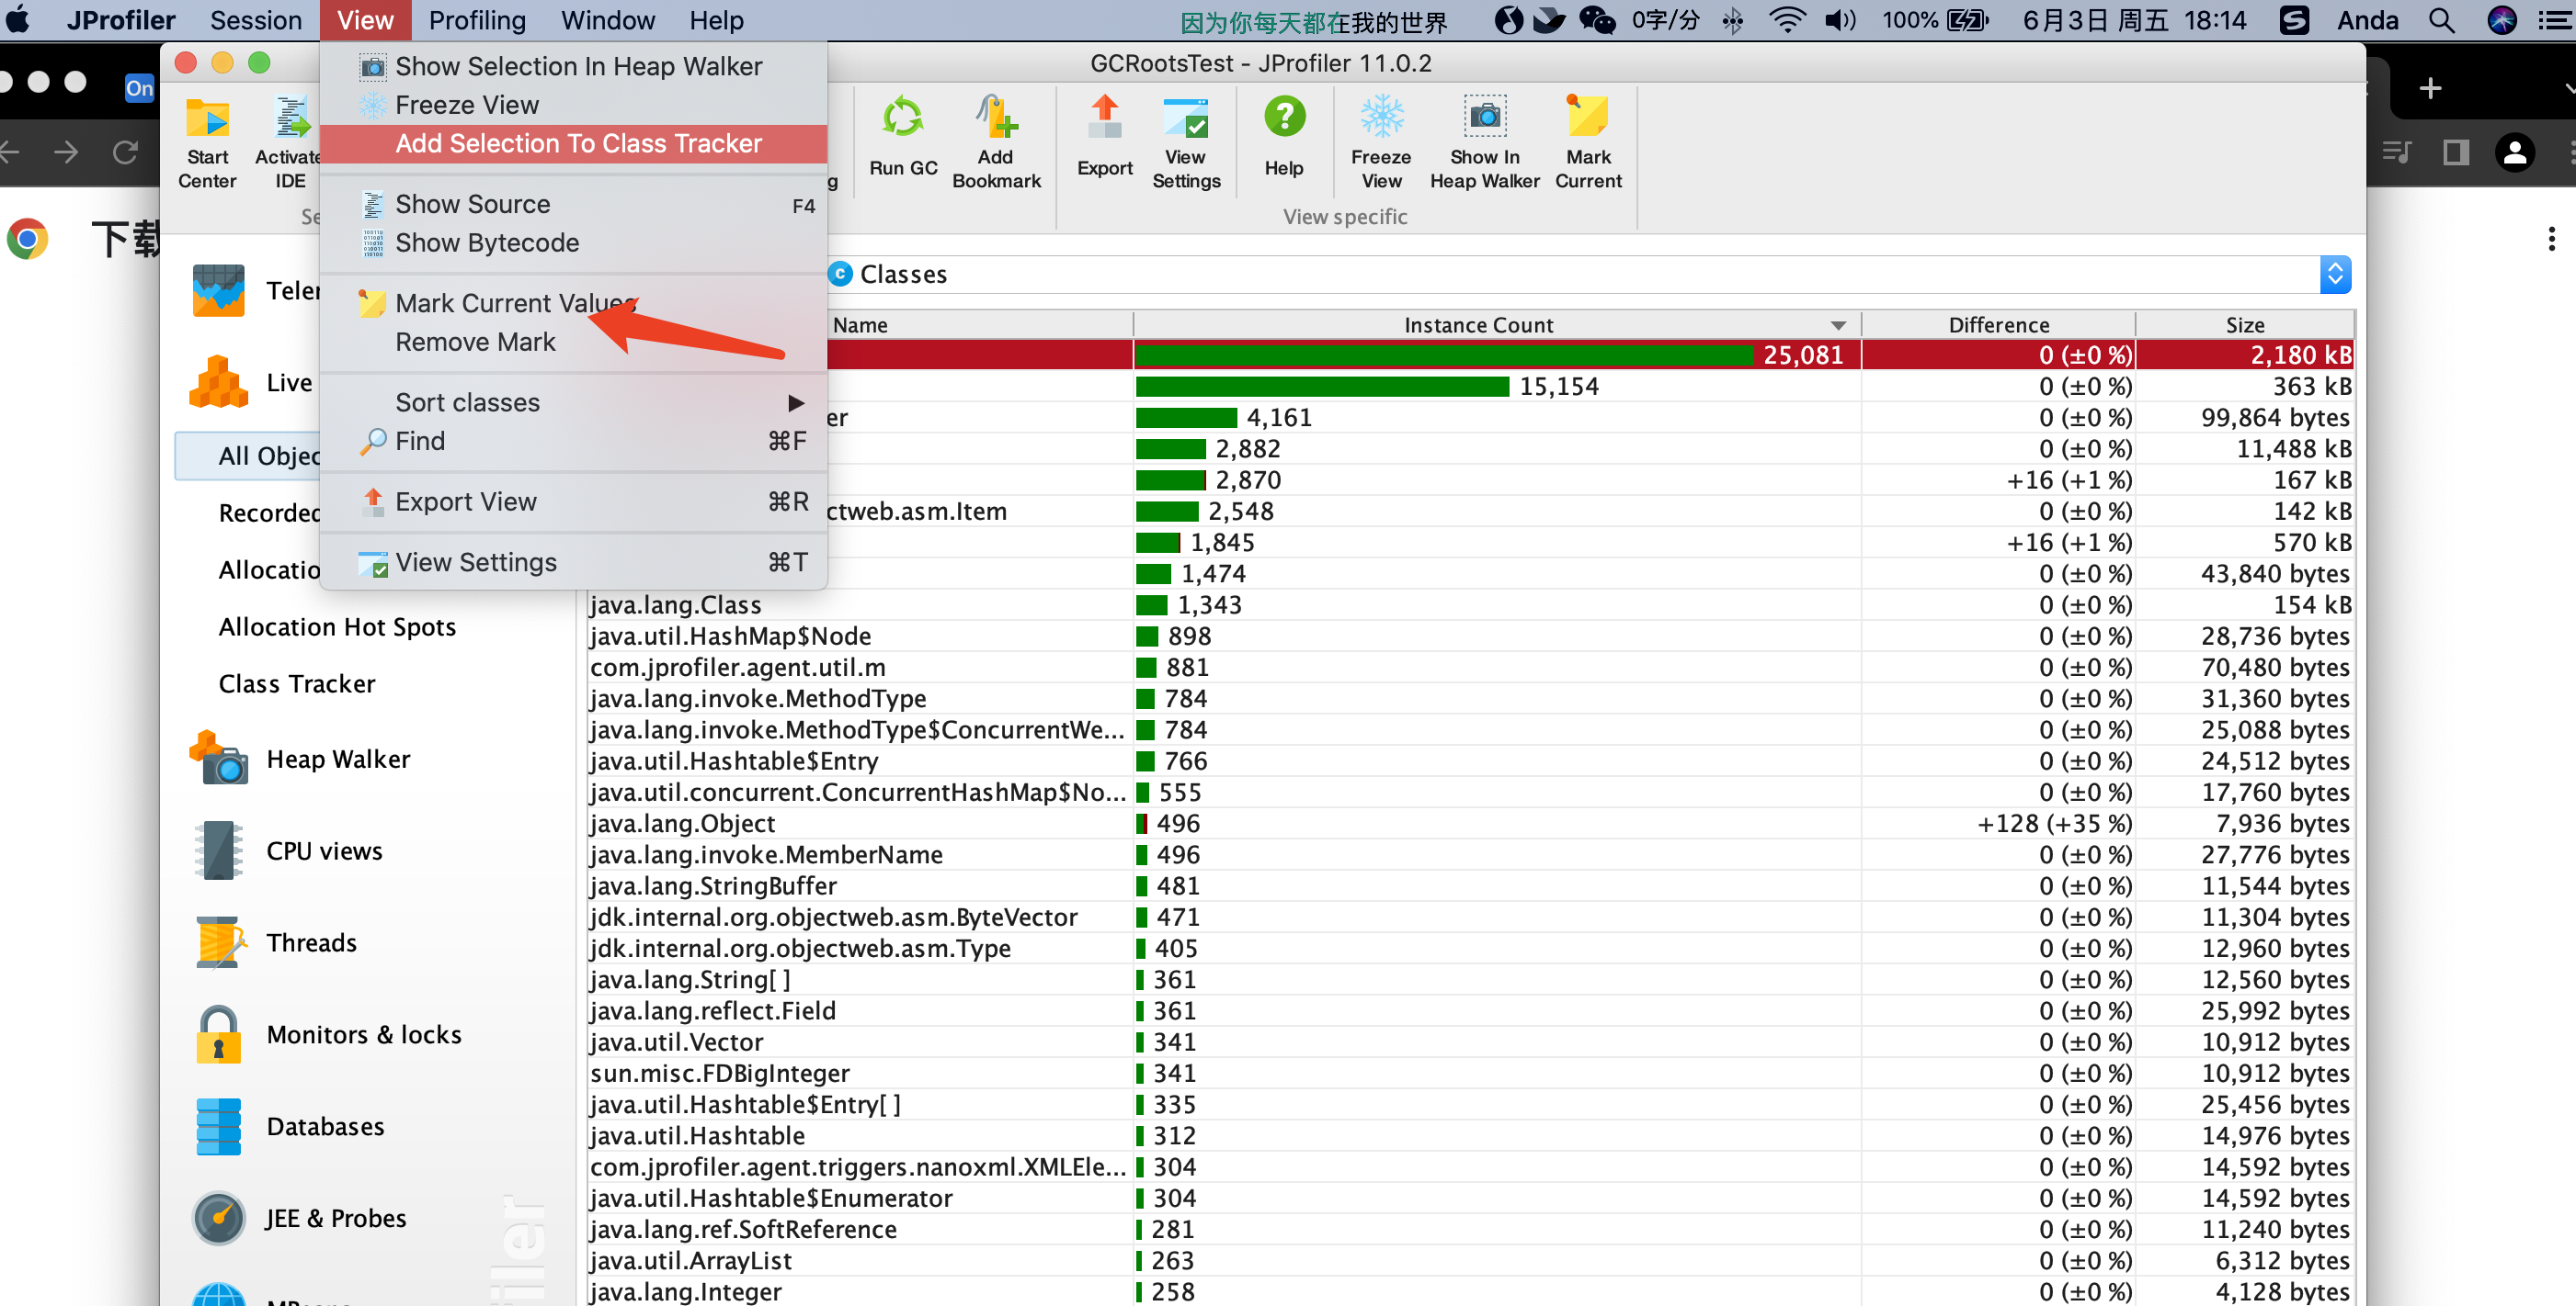Click the Siri icon in menu bar

[x=2502, y=20]
